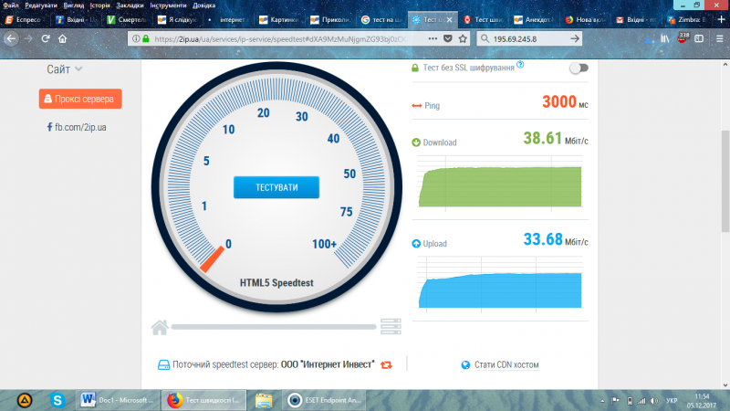Click the orange change-server refresh icon
Image resolution: width=730 pixels, height=411 pixels.
pos(386,364)
